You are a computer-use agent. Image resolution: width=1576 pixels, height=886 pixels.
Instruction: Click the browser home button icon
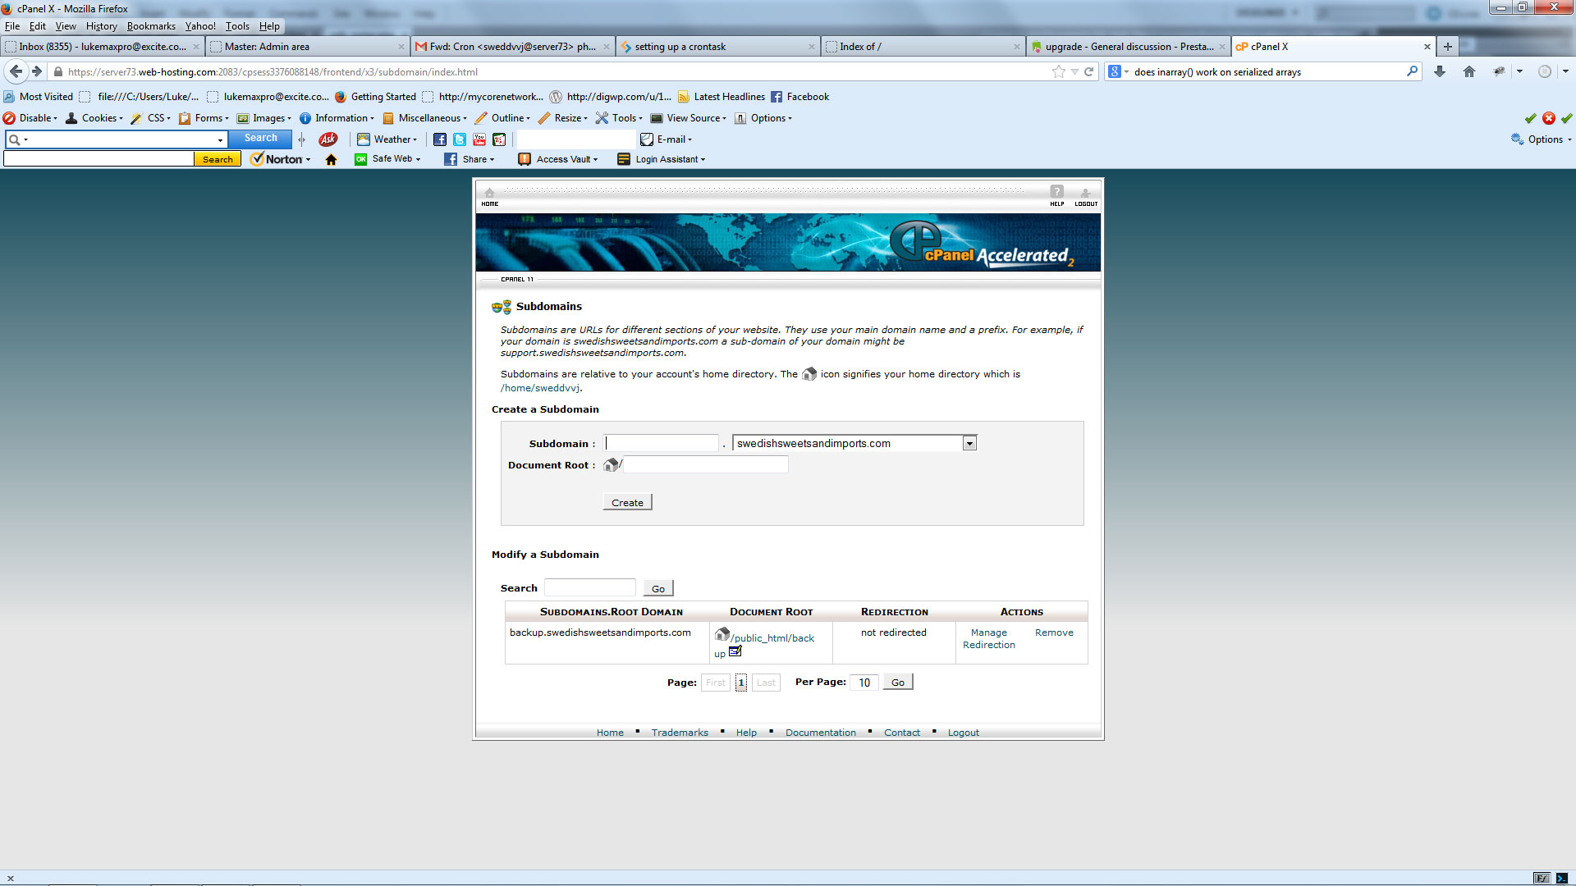tap(1469, 72)
